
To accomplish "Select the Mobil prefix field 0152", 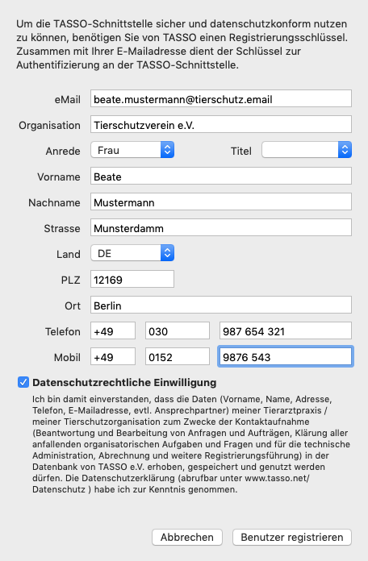I will (178, 356).
